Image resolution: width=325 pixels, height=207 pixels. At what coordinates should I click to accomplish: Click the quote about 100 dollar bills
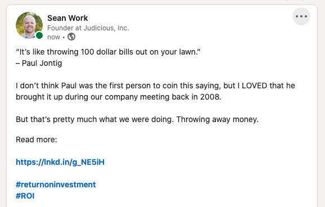(x=108, y=52)
